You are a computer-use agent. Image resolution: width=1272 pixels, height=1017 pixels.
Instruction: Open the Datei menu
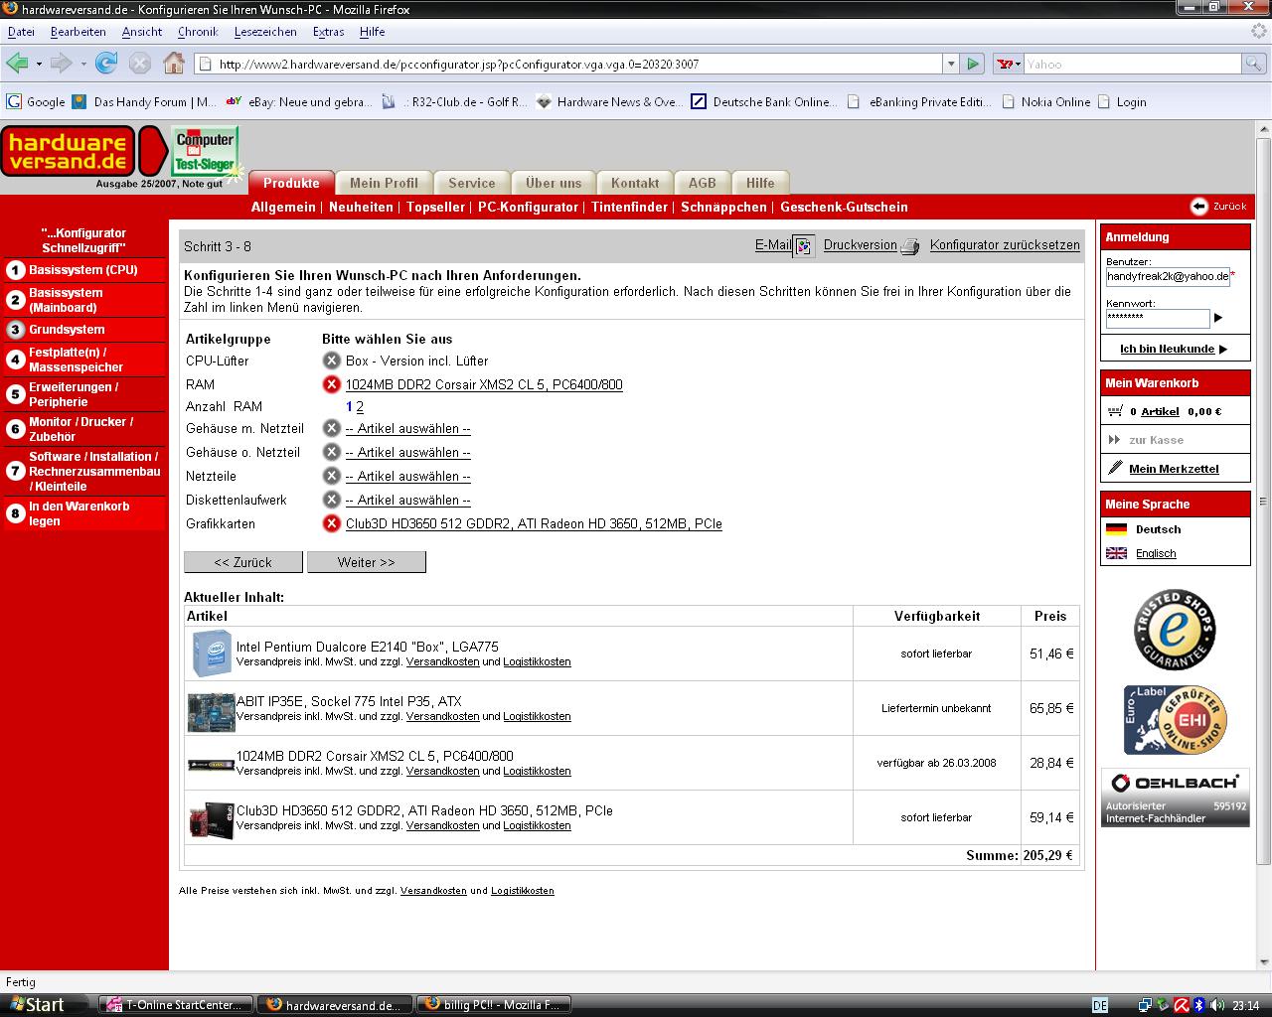pyautogui.click(x=21, y=32)
